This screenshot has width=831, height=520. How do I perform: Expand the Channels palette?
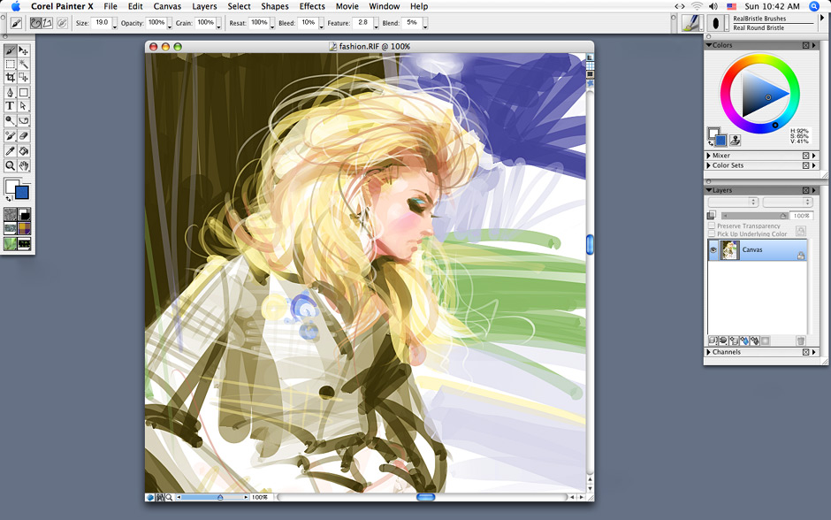(x=709, y=352)
